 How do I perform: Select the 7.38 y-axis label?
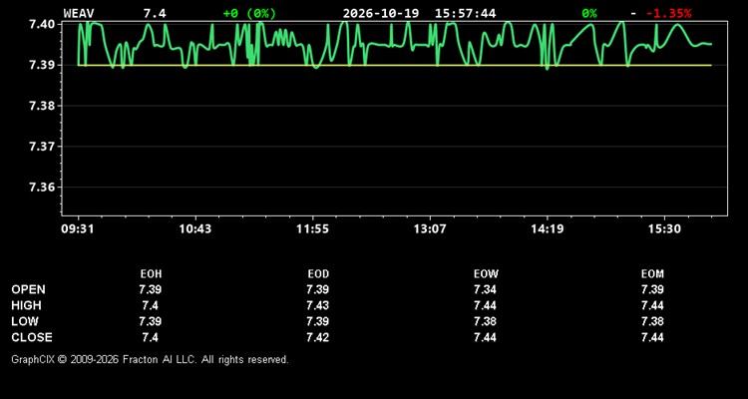pos(42,106)
